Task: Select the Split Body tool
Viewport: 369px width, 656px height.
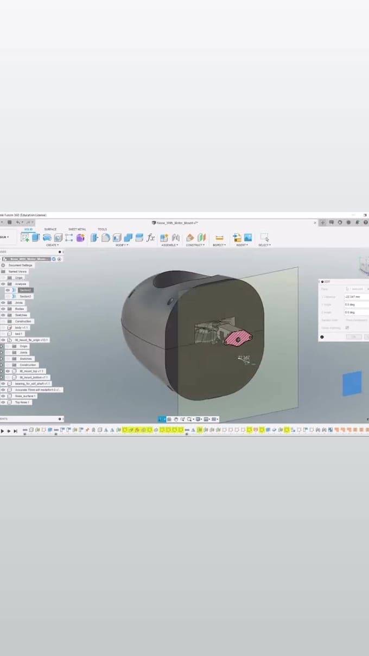Action: 139,237
